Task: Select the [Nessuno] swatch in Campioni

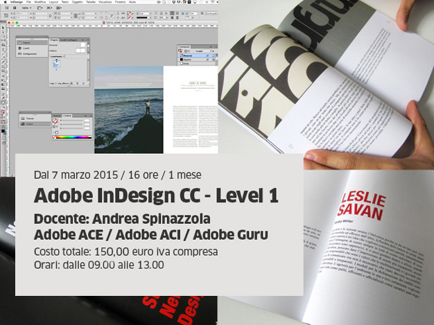Action: pos(197,55)
